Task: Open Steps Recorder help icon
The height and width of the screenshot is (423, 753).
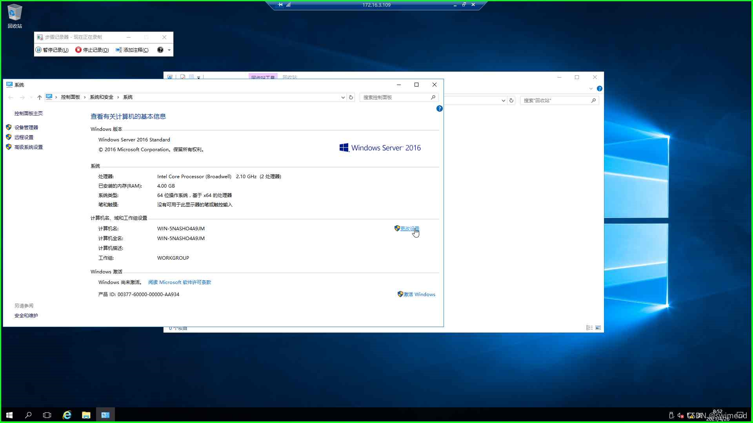Action: pyautogui.click(x=160, y=50)
